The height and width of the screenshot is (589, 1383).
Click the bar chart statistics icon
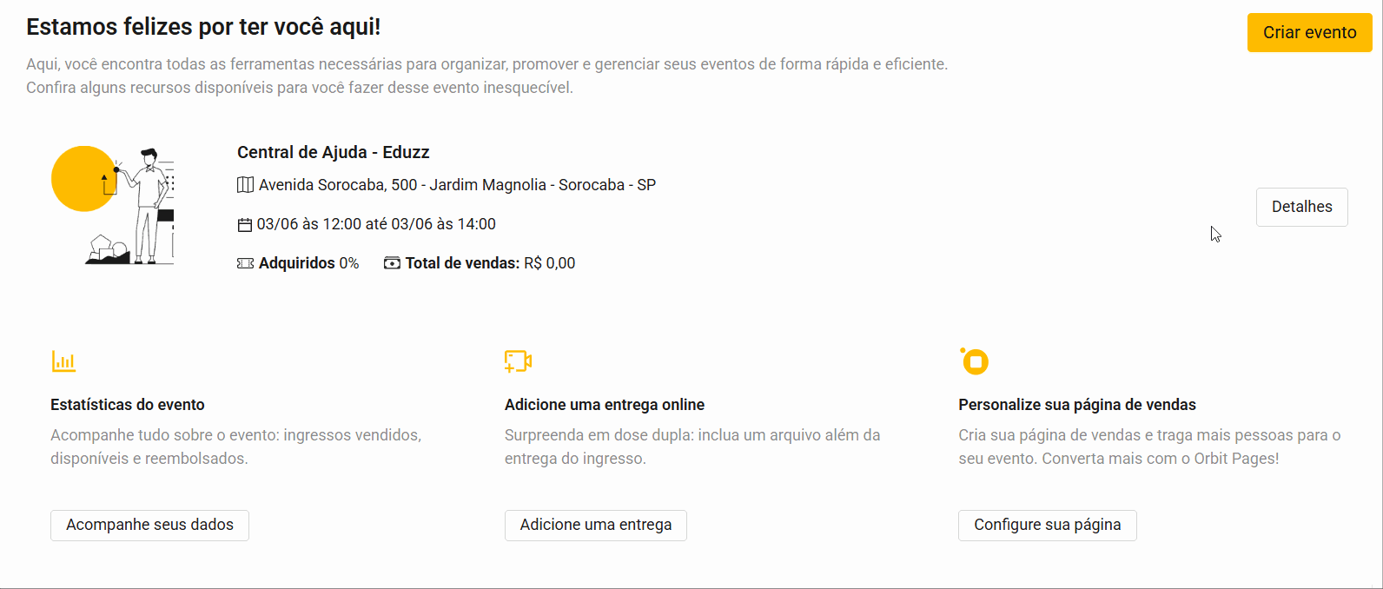click(x=63, y=361)
